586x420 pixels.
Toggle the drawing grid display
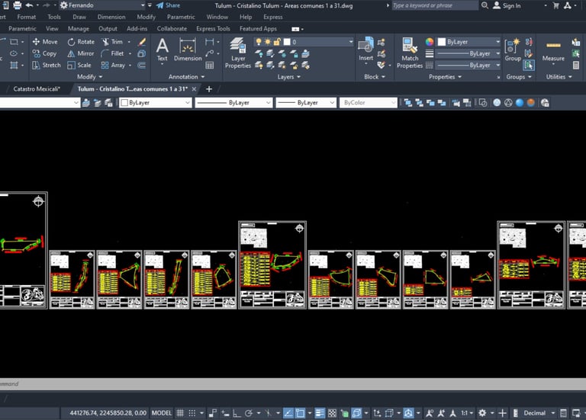click(x=180, y=413)
